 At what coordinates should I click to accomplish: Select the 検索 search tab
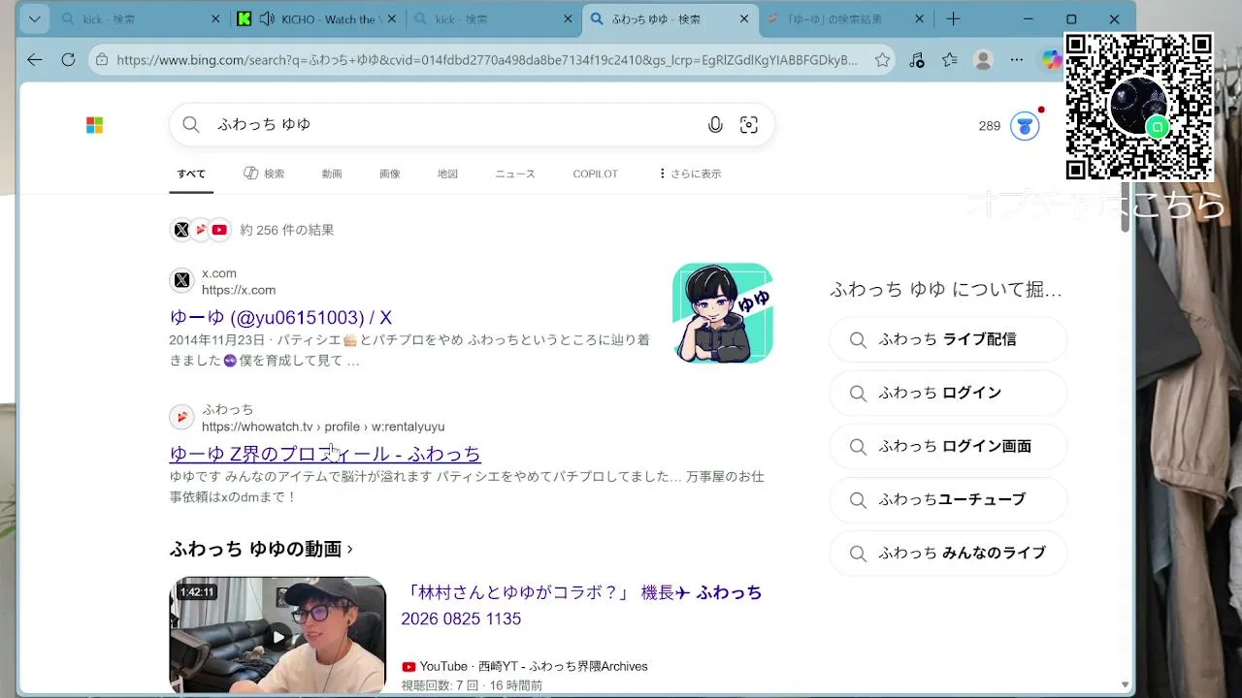click(264, 174)
